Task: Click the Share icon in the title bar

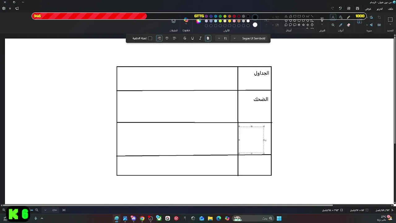Action: (349, 8)
